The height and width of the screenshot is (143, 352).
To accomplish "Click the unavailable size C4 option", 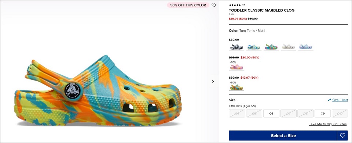I will coord(237,114).
